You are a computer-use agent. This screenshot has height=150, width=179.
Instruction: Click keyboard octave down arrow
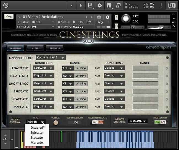point(5,143)
